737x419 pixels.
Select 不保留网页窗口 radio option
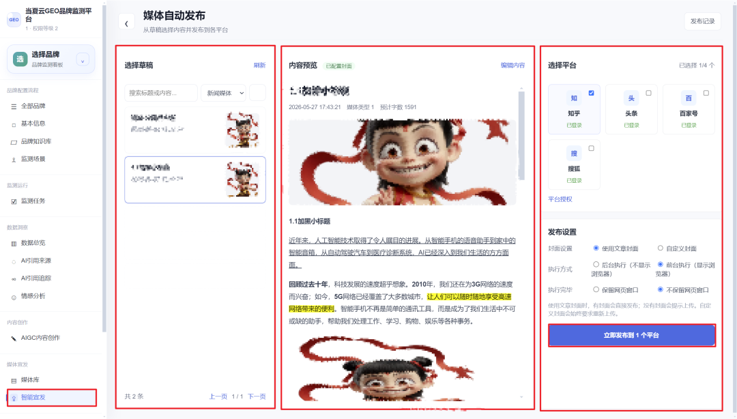tap(661, 289)
